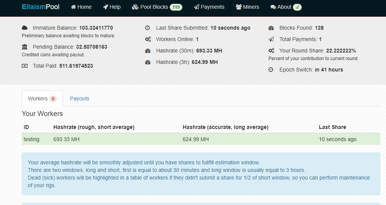
Task: Click the paper plane icon beside Total Payments
Action: tap(271, 39)
